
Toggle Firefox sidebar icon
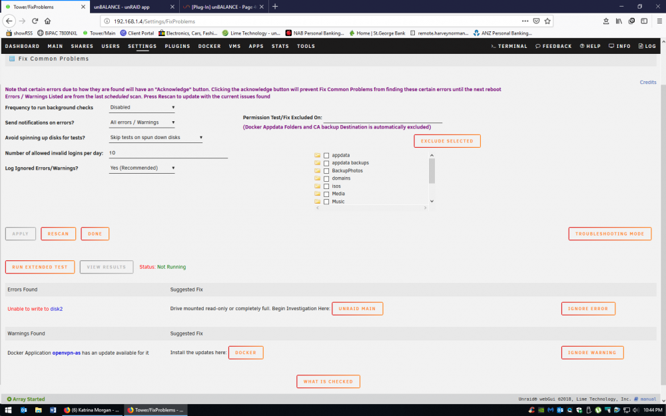pos(644,21)
